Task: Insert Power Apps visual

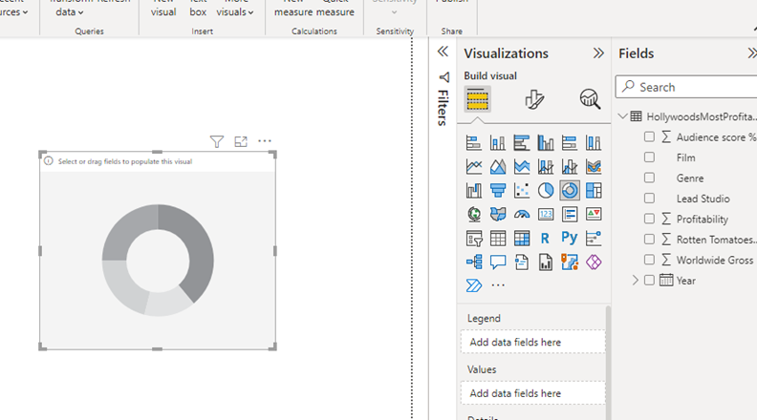Action: 594,262
